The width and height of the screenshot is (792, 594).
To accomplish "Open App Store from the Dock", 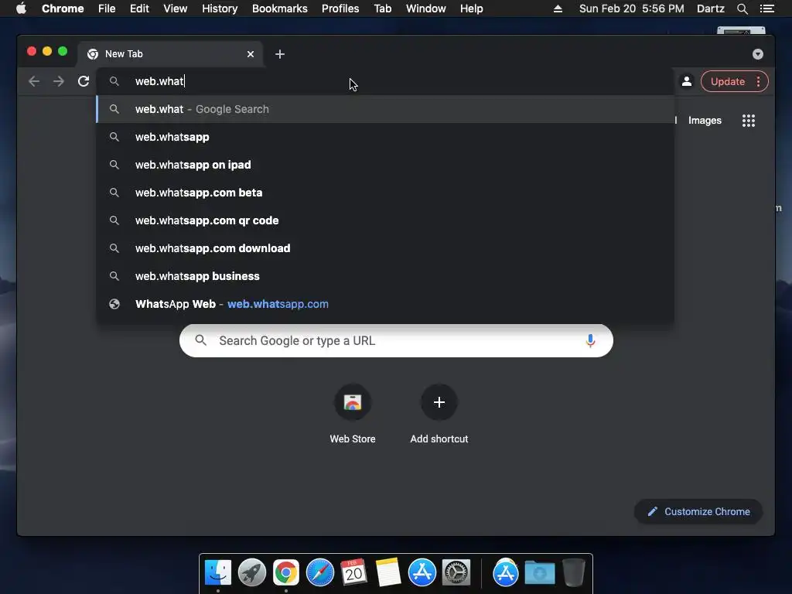I will [x=422, y=573].
